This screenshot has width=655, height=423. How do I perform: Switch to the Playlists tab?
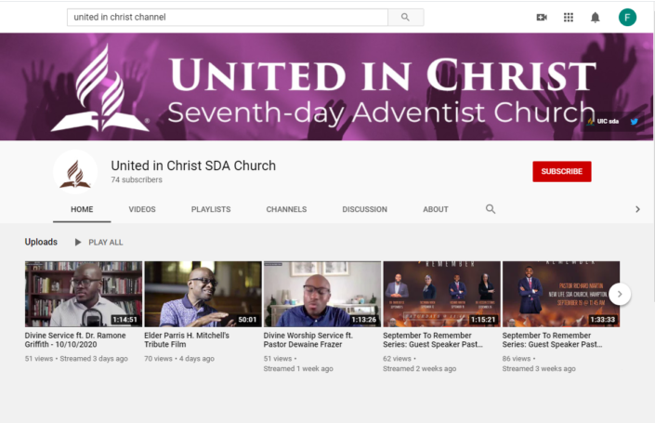tap(211, 209)
